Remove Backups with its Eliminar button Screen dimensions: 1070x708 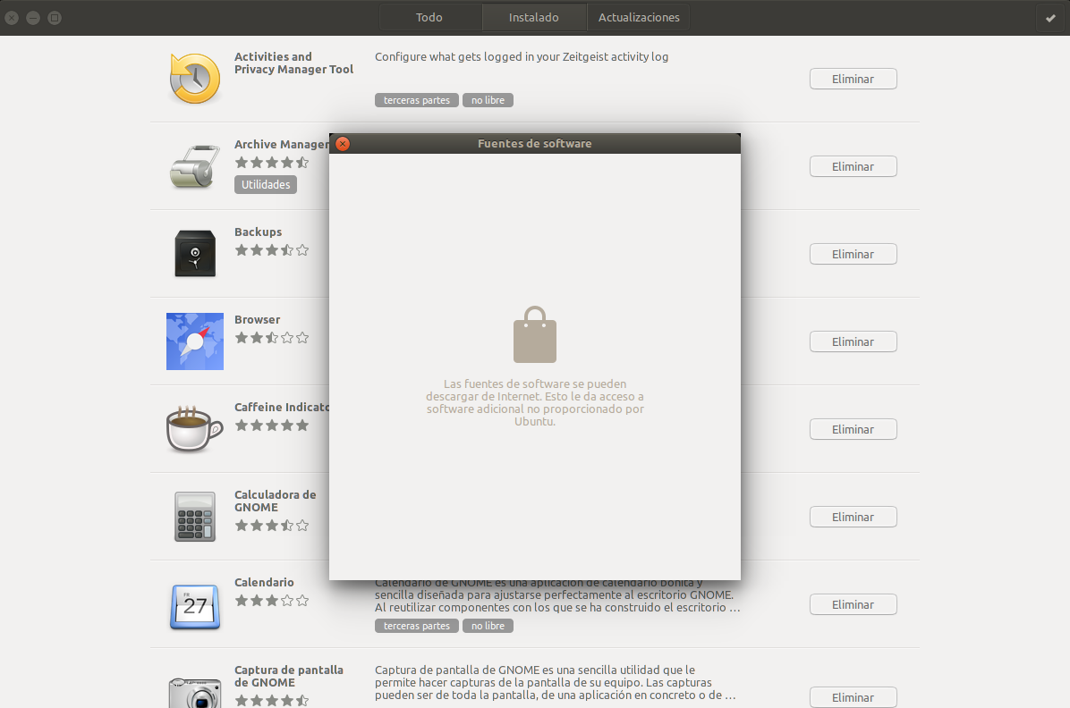[853, 254]
